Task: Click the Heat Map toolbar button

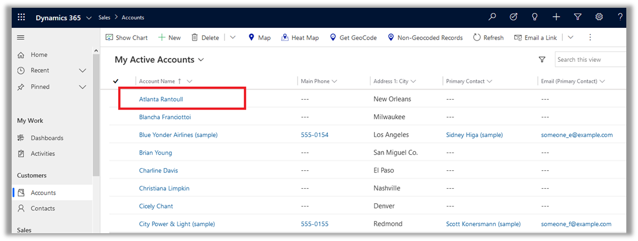Action: [300, 37]
